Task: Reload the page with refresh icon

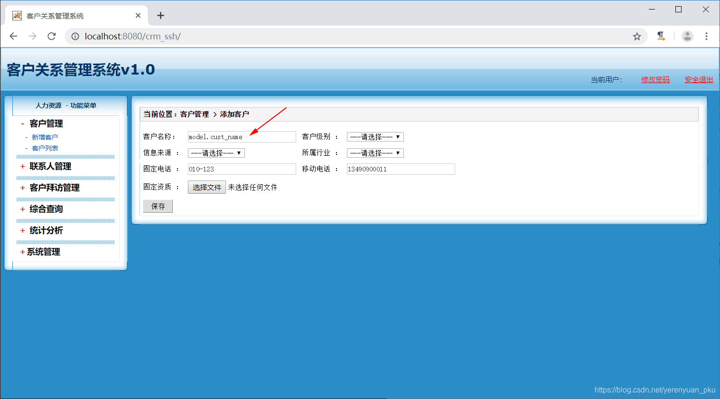Action: tap(52, 36)
